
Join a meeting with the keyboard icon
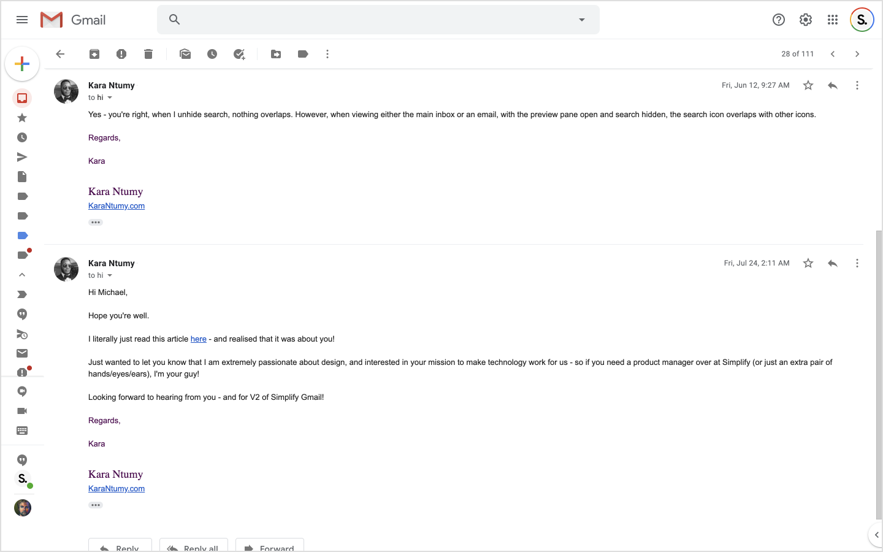point(22,431)
